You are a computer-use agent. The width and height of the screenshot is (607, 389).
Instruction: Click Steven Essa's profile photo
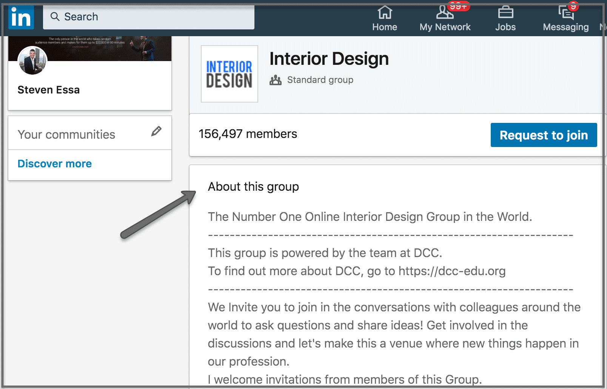point(32,61)
